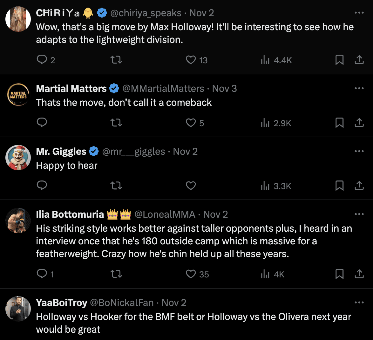Open the @chiriya_speaks profile handle
This screenshot has height=340, width=373.
146,13
